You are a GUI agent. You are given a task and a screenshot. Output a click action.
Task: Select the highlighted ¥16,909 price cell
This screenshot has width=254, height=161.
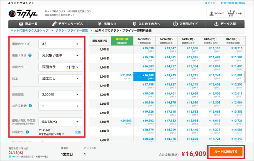click(144, 77)
